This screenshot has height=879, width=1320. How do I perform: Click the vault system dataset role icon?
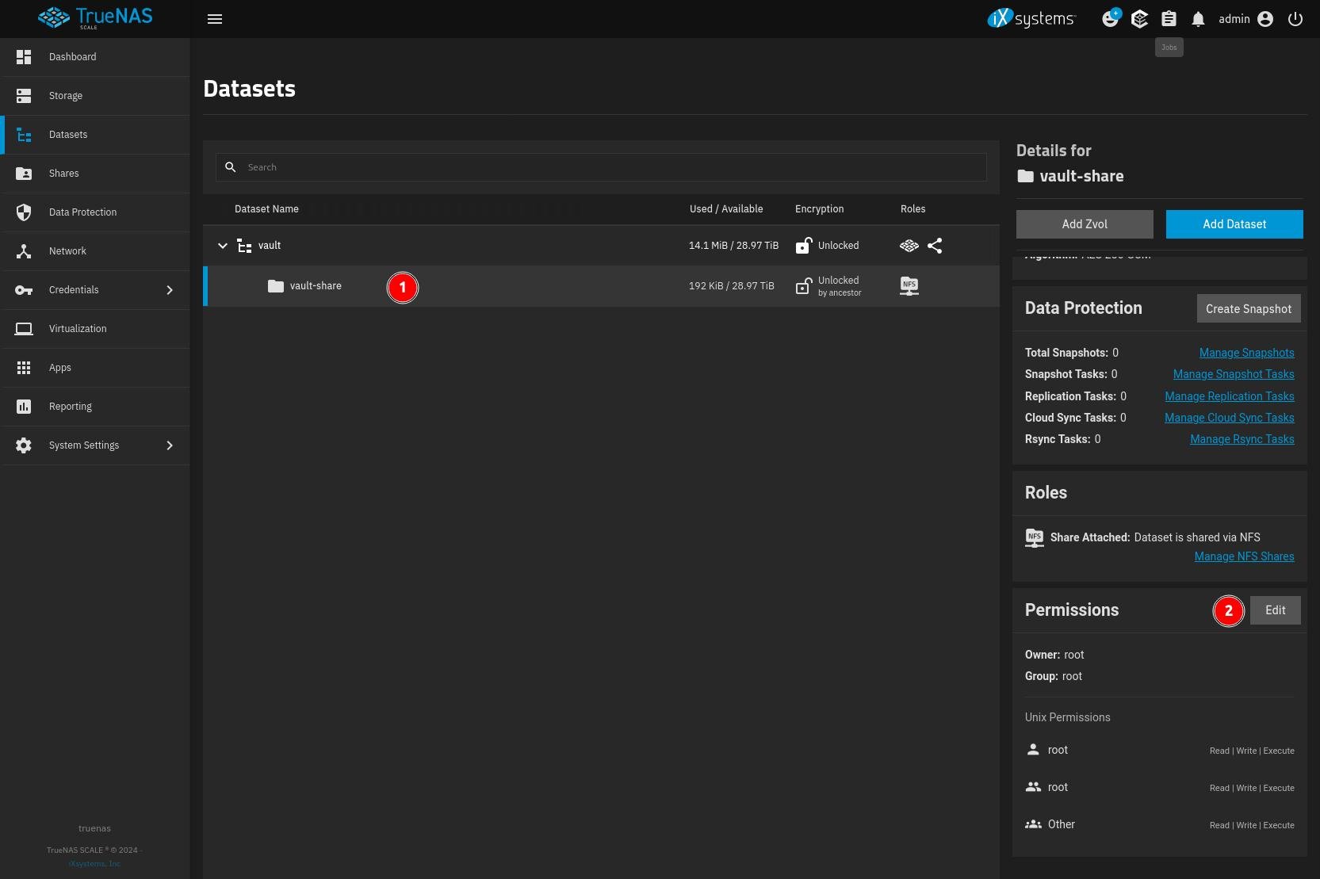(x=909, y=246)
